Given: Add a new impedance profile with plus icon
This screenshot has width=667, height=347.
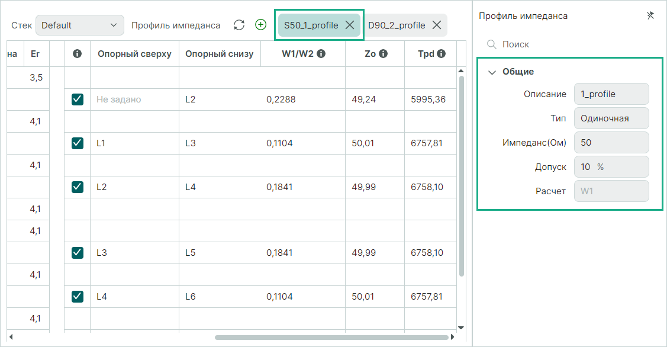Looking at the screenshot, I should pyautogui.click(x=261, y=25).
